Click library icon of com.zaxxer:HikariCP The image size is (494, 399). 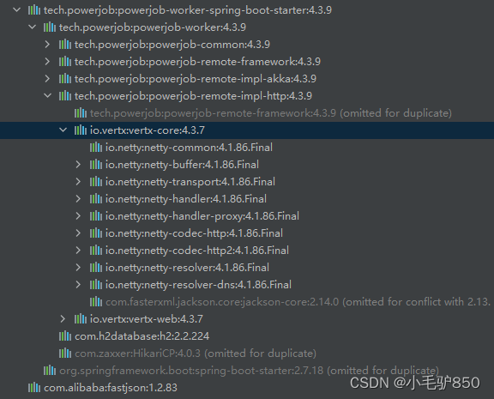pos(65,354)
